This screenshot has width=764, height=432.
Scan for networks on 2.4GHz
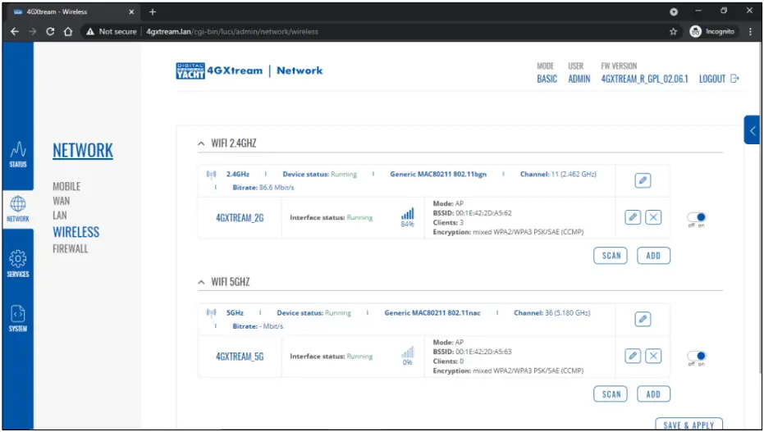(x=611, y=256)
